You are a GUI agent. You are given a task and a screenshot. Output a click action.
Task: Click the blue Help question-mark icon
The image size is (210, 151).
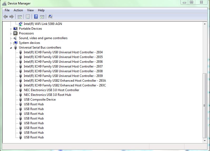[36, 17]
